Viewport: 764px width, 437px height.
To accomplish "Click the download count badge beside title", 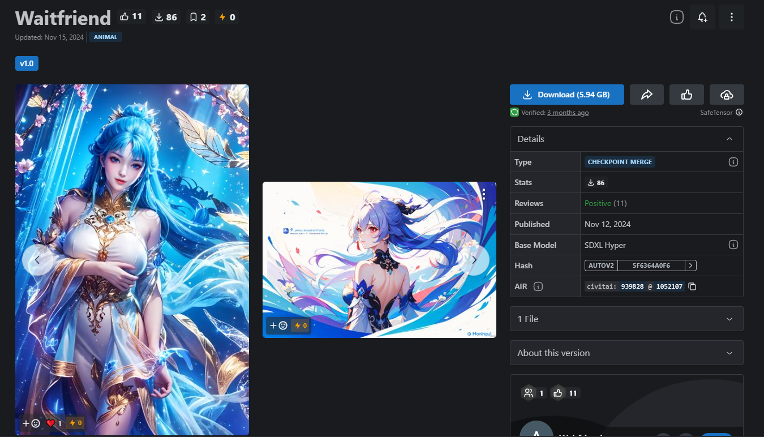I will pyautogui.click(x=165, y=17).
